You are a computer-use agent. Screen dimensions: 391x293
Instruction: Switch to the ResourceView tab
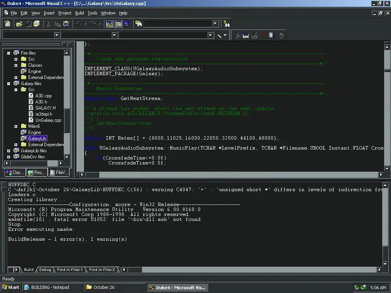point(37,172)
